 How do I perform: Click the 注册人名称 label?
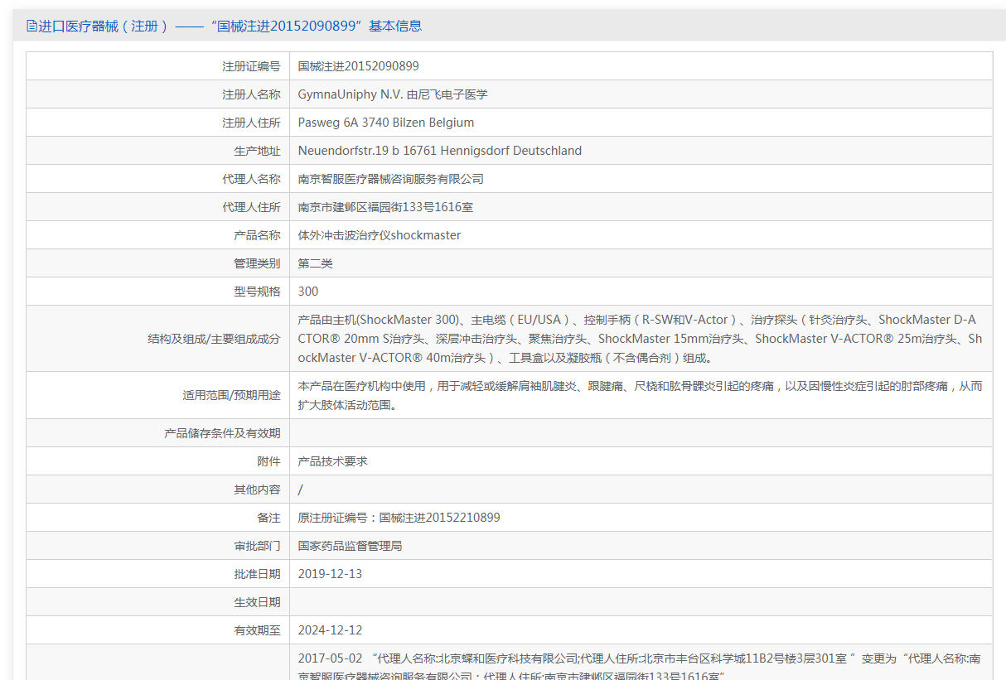(x=251, y=94)
